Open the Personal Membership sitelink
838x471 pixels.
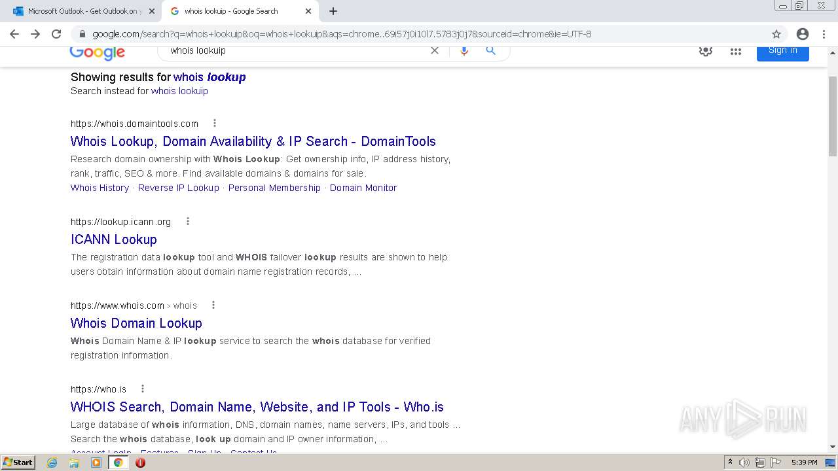tap(274, 188)
